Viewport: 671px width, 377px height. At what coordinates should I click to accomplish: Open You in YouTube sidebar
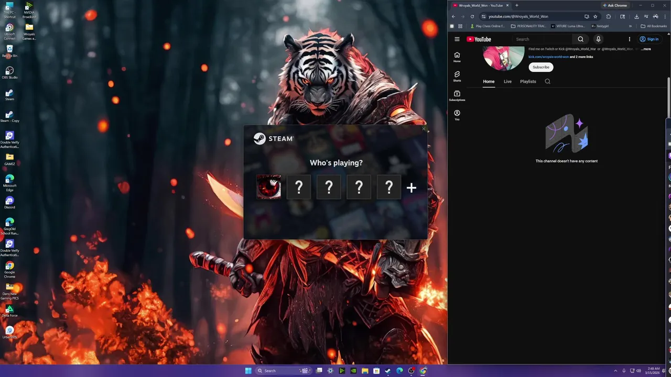(457, 115)
